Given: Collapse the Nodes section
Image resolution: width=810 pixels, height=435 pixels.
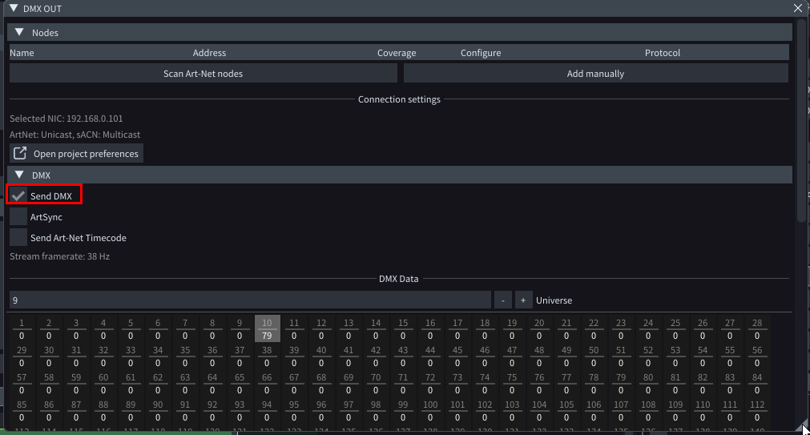Looking at the screenshot, I should pos(19,33).
